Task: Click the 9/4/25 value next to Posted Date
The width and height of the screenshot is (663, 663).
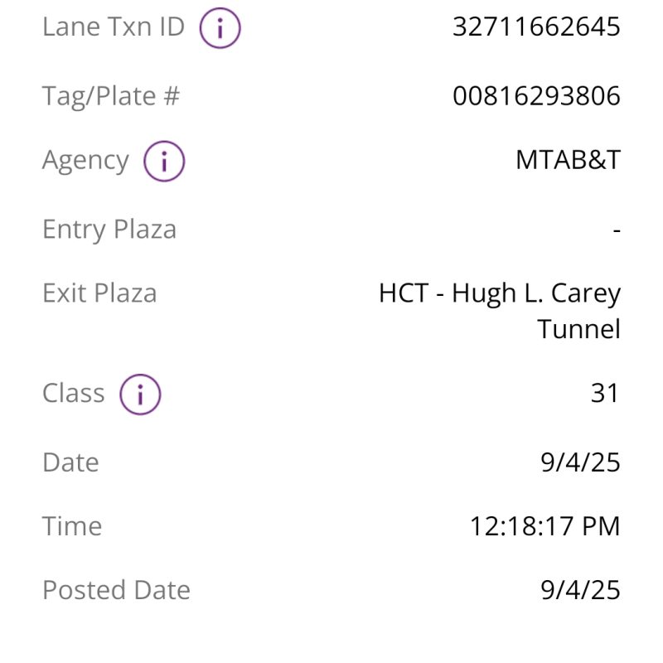Action: (x=579, y=590)
